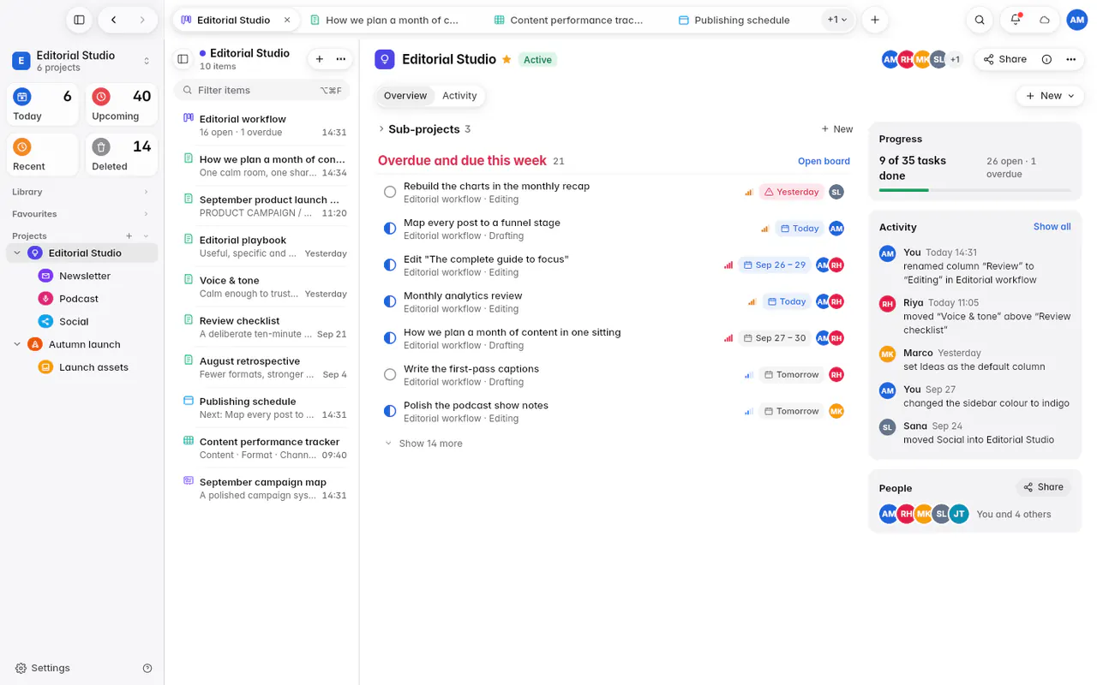Open notifications bell
The width and height of the screenshot is (1097, 685).
[x=1016, y=20]
